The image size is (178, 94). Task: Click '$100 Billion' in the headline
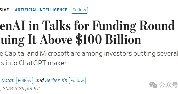(x=108, y=40)
